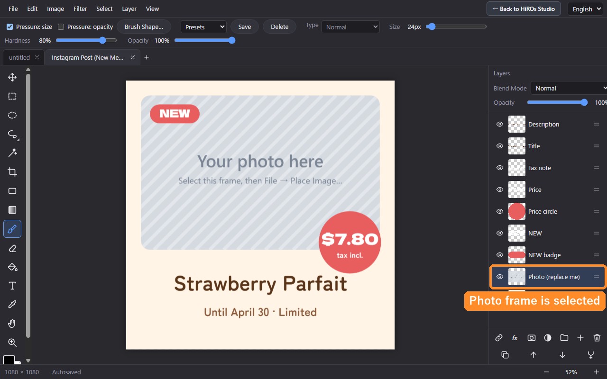Viewport: 607px width, 379px height.
Task: Adjust the brush Size slider
Action: tap(456, 27)
